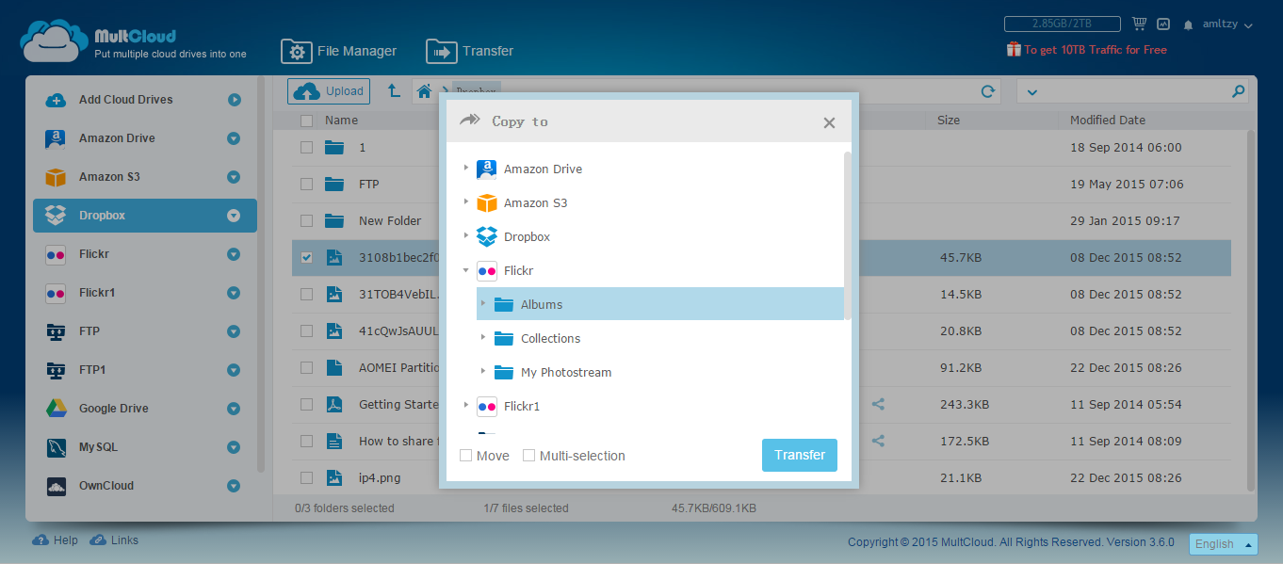Click the Copy to dialog scrollbar

[848, 235]
